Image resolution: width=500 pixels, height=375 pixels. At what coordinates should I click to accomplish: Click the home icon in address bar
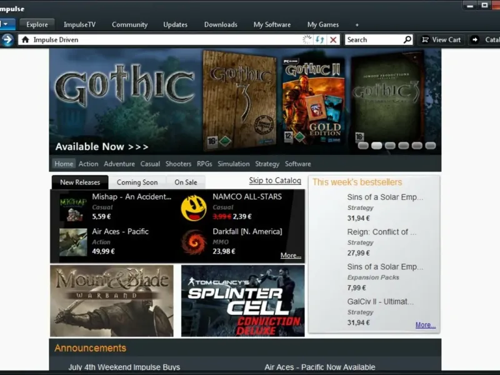coord(26,39)
